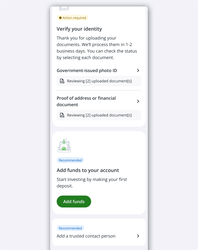198x250 pixels.
Task: Click the Verify your identity heading
Action: point(79,29)
